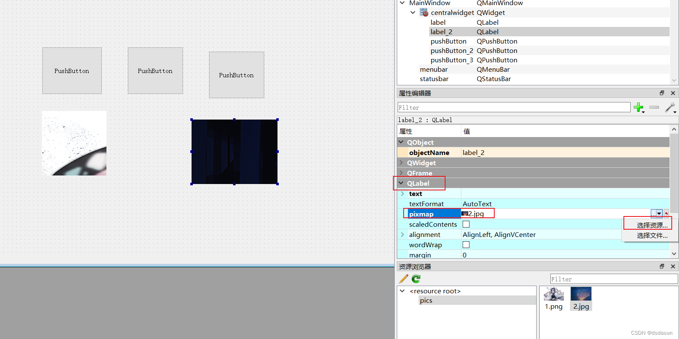Float the resource browser panel
The height and width of the screenshot is (339, 679).
[x=662, y=266]
